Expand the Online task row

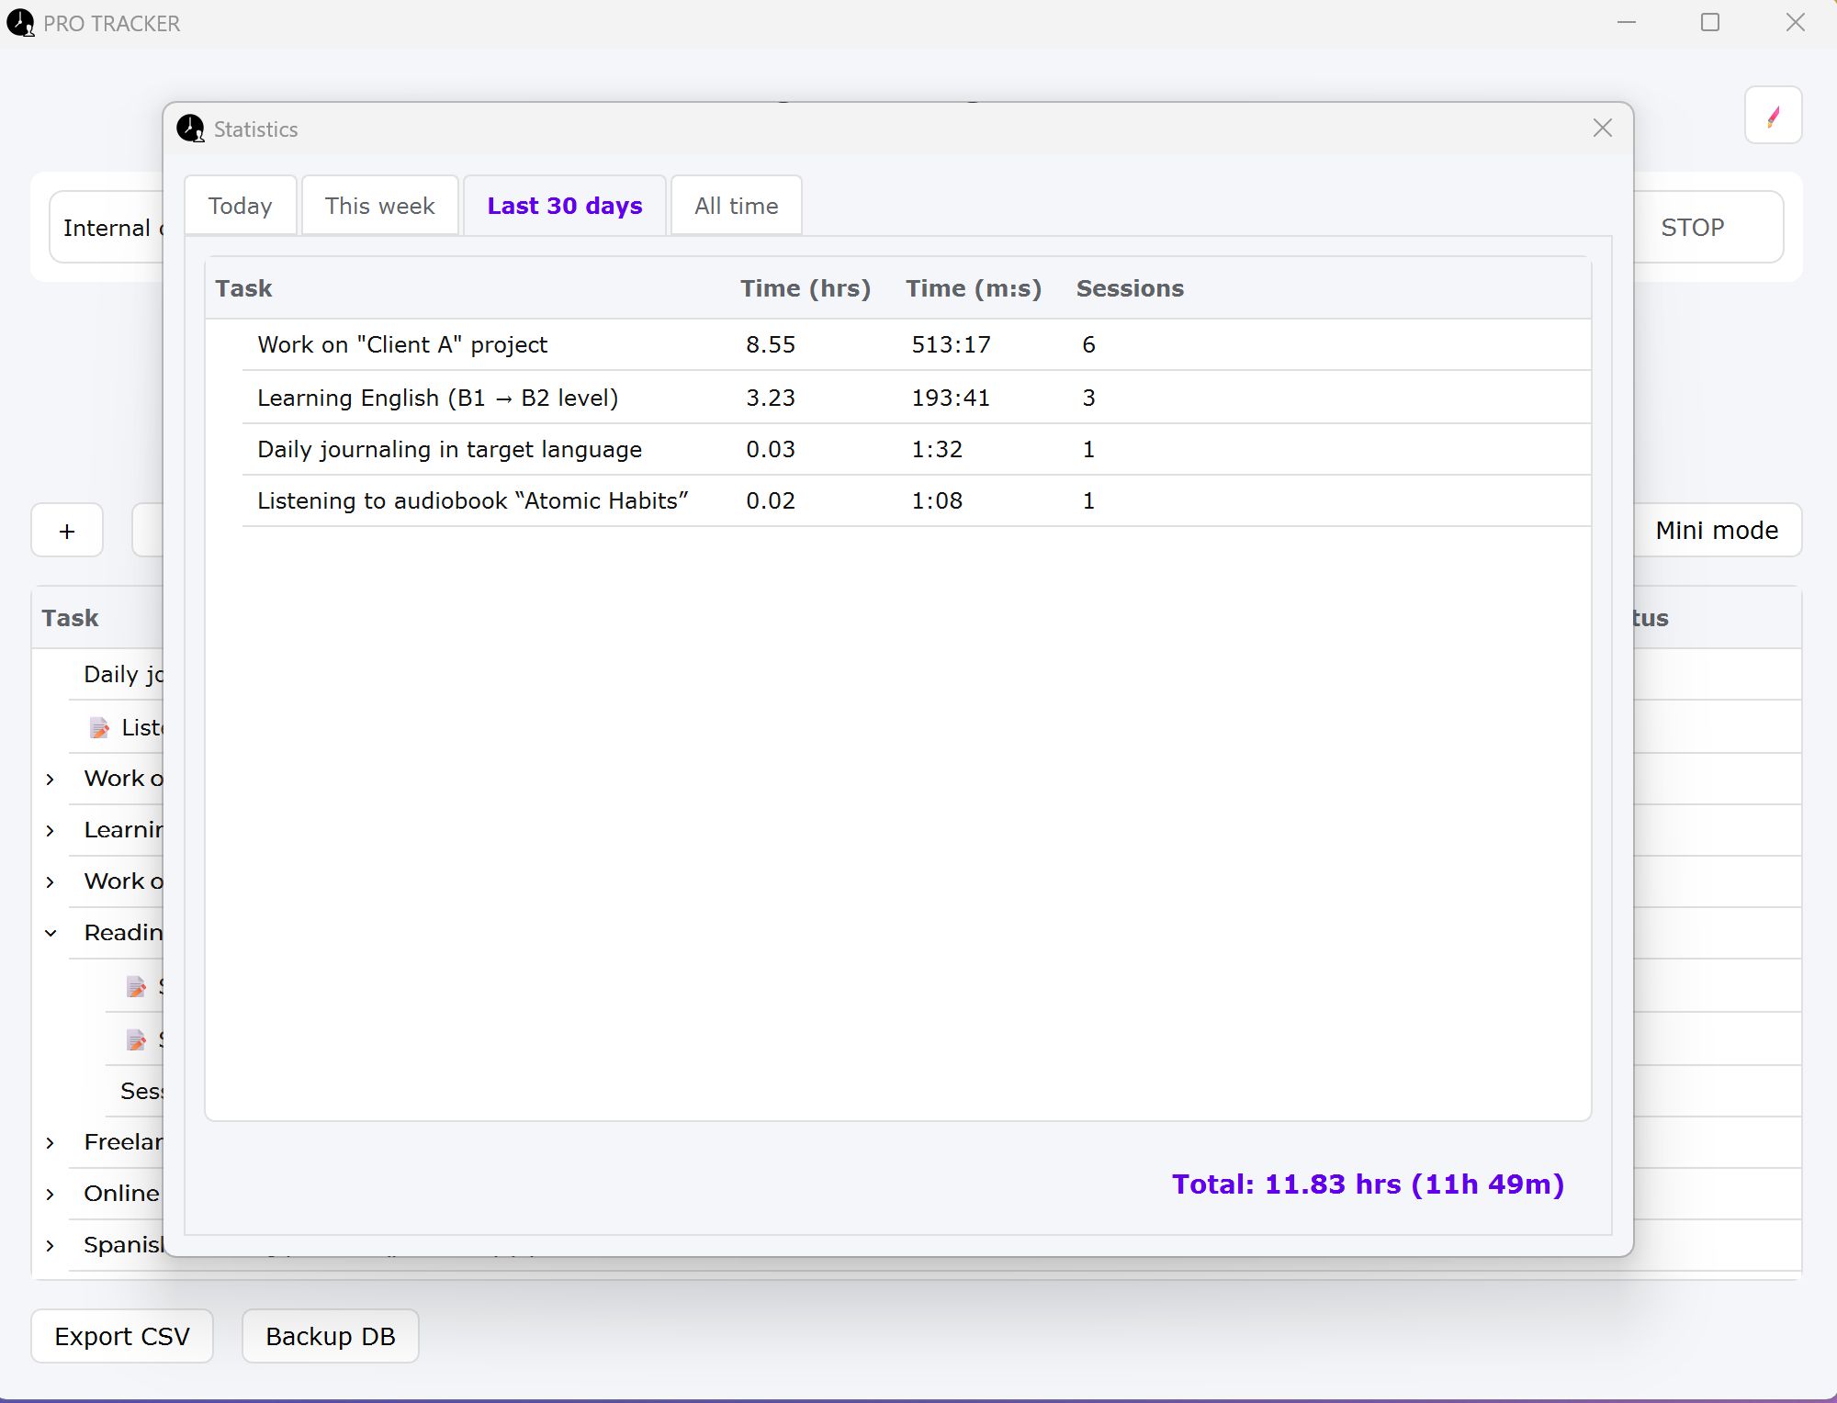click(51, 1194)
